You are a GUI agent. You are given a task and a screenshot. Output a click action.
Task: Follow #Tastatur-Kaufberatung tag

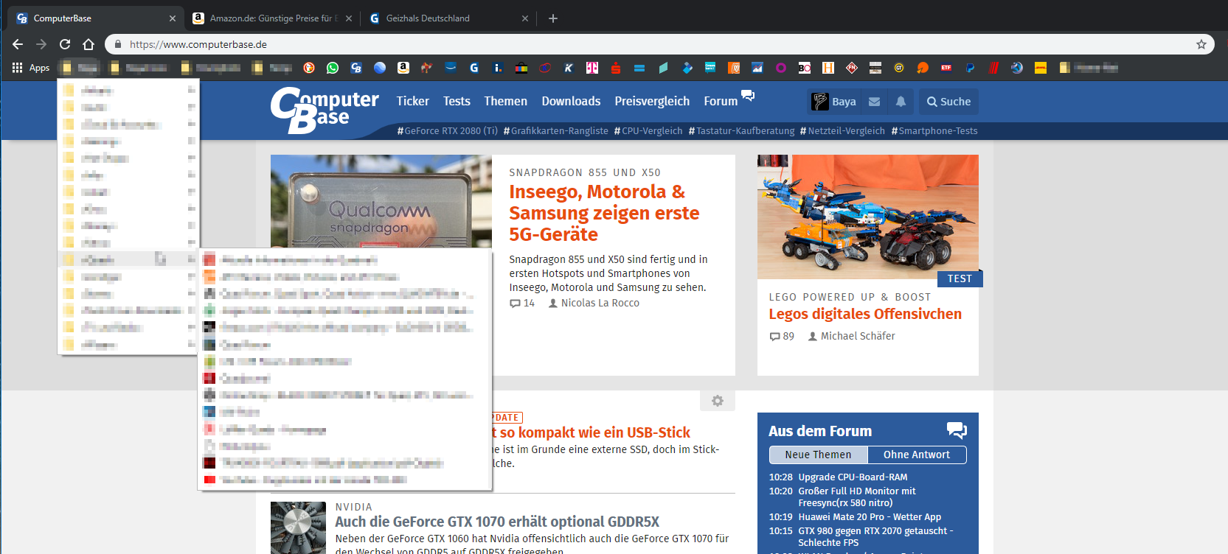click(x=741, y=131)
